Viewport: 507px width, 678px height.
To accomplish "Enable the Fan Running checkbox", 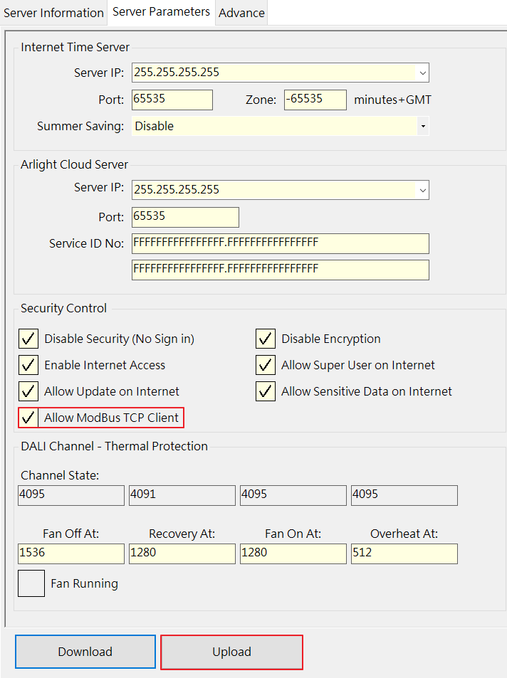I will tap(31, 583).
